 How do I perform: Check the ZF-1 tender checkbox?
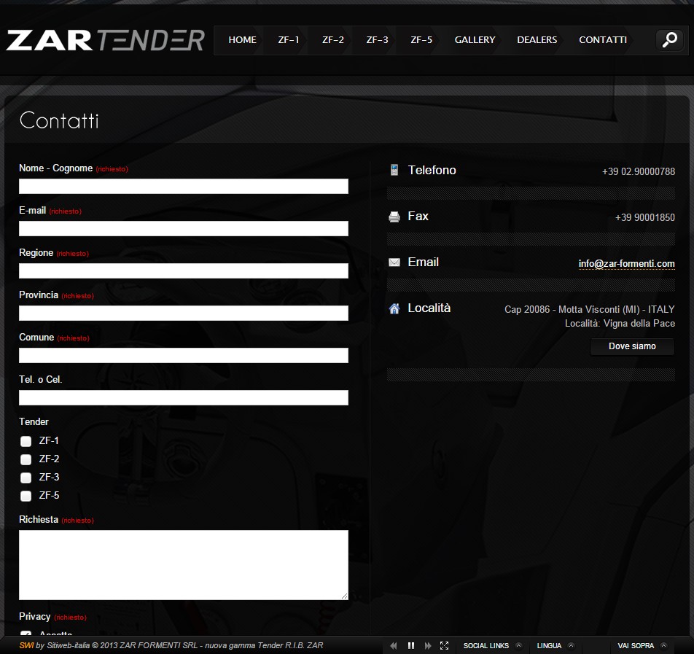(26, 441)
